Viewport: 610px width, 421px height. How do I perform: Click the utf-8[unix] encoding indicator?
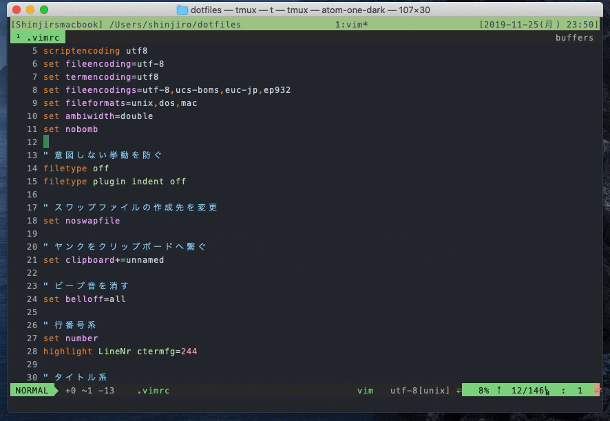point(420,390)
